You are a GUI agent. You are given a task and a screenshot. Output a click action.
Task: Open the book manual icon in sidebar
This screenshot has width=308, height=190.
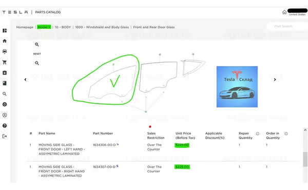5,83
